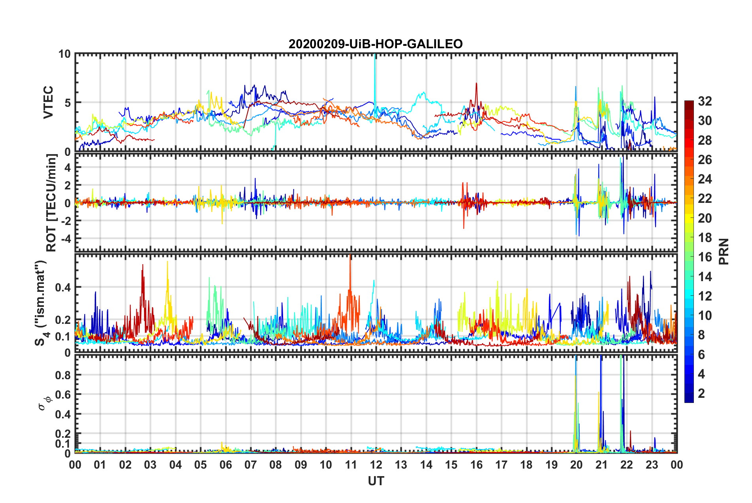Click hour label 04 on UT axis
Image resolution: width=752 pixels, height=503 pixels.
coord(176,465)
